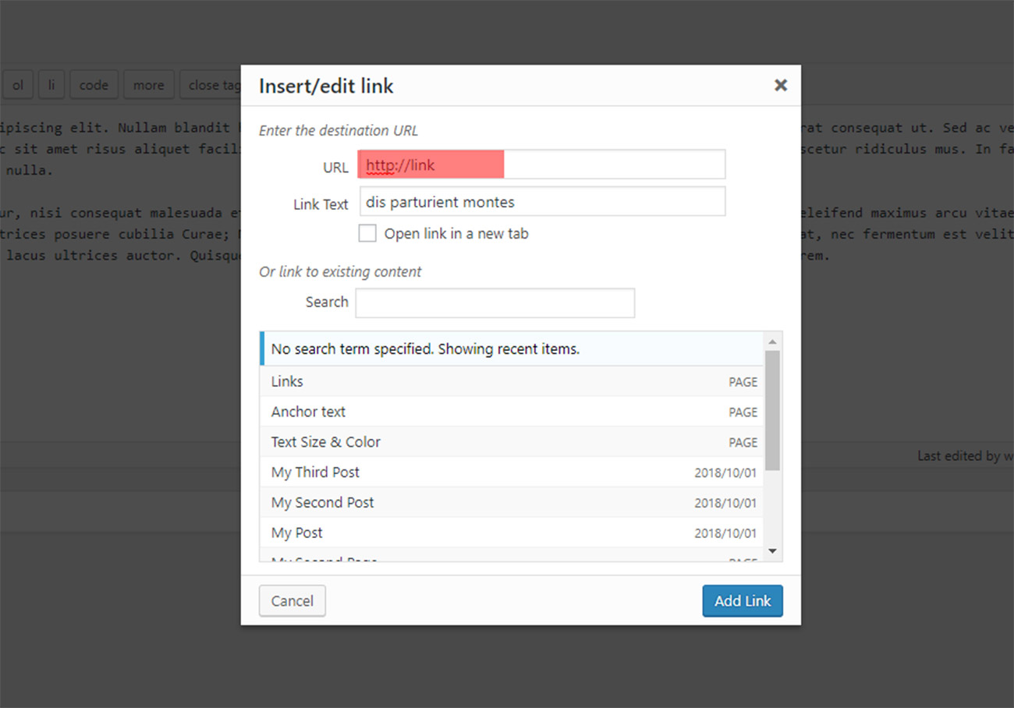Insert a li tag button
Screen dimensions: 1014x708
51,85
